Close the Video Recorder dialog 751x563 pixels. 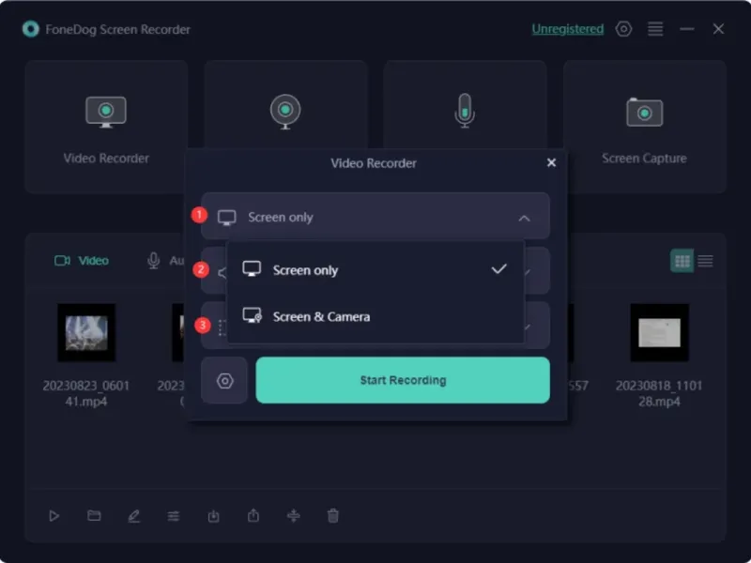coord(551,162)
